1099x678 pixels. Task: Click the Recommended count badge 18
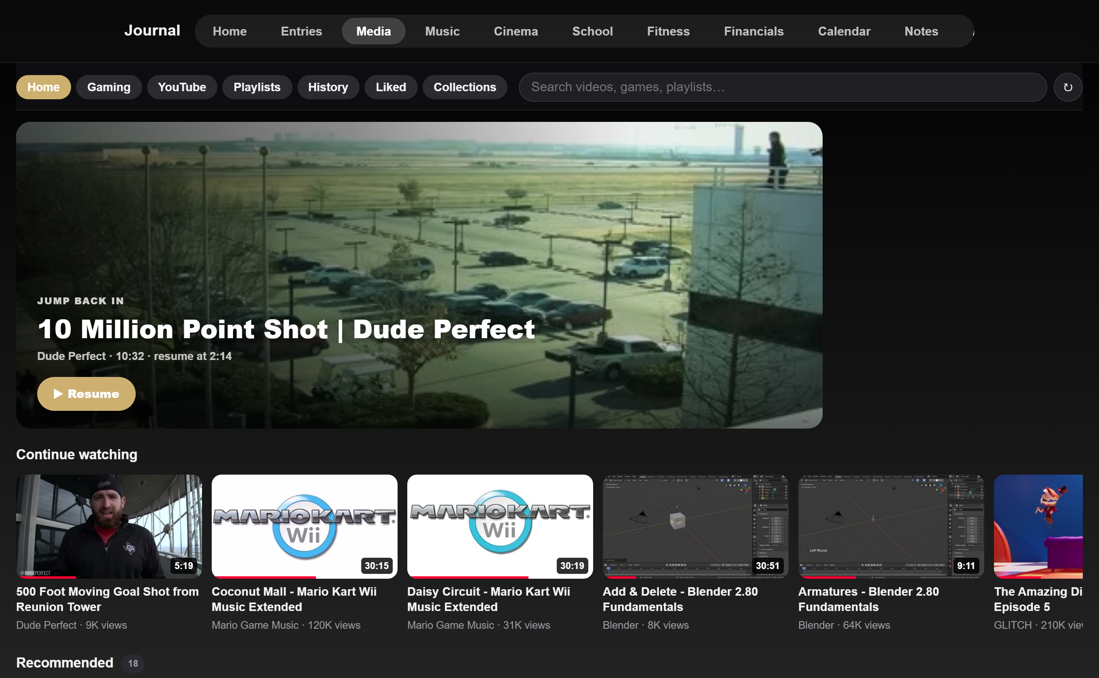coord(133,663)
